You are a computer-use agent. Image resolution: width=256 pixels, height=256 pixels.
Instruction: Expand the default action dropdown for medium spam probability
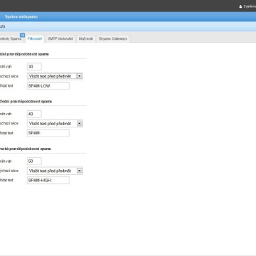click(55, 124)
